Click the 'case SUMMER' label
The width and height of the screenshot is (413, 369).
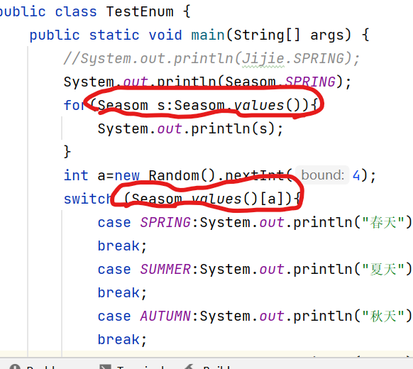point(144,269)
